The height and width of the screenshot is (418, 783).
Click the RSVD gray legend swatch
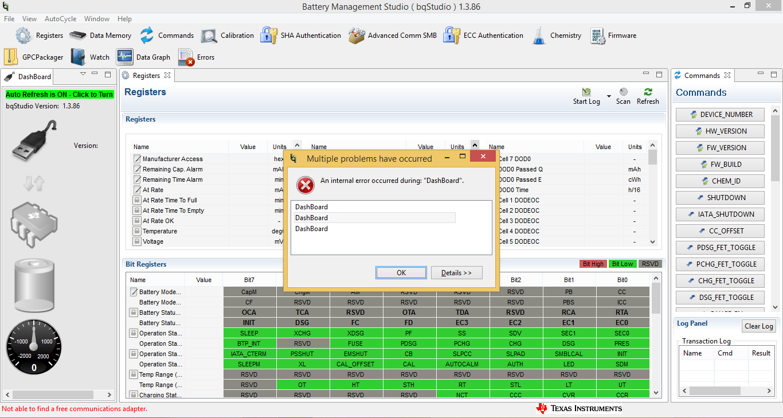click(x=650, y=264)
